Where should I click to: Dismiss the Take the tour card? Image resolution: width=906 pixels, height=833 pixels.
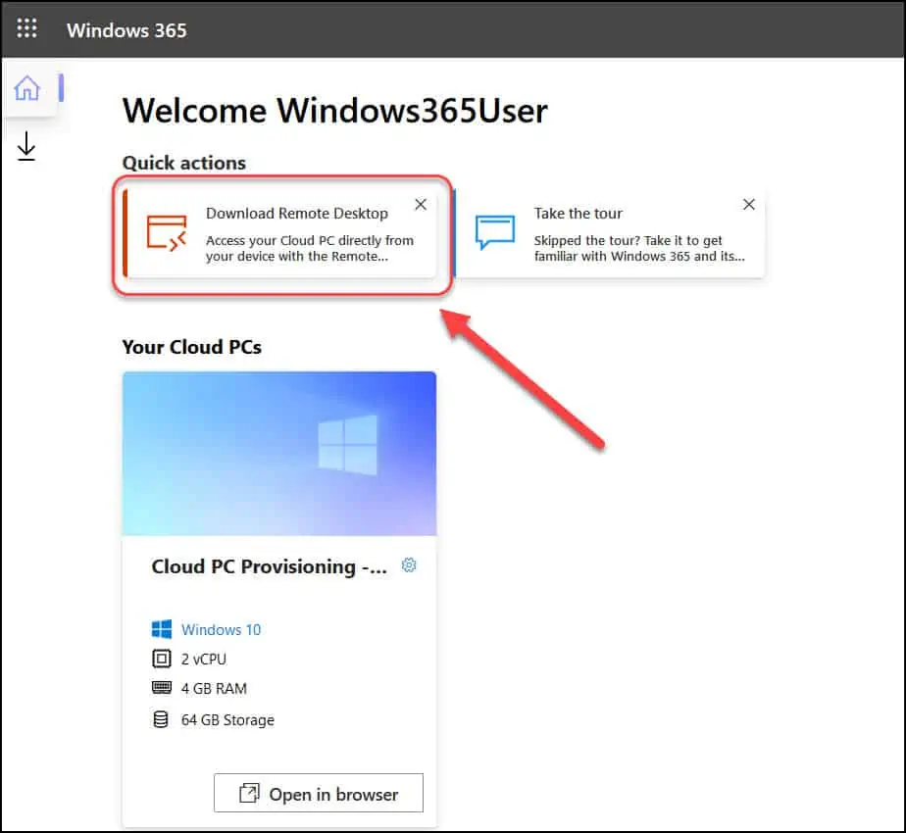click(x=749, y=204)
